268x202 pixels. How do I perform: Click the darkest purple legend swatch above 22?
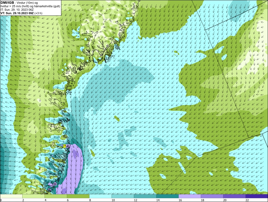256,196
